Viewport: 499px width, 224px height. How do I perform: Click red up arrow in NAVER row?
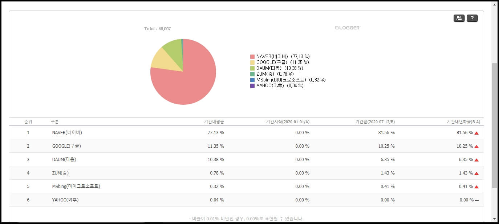tap(476, 133)
